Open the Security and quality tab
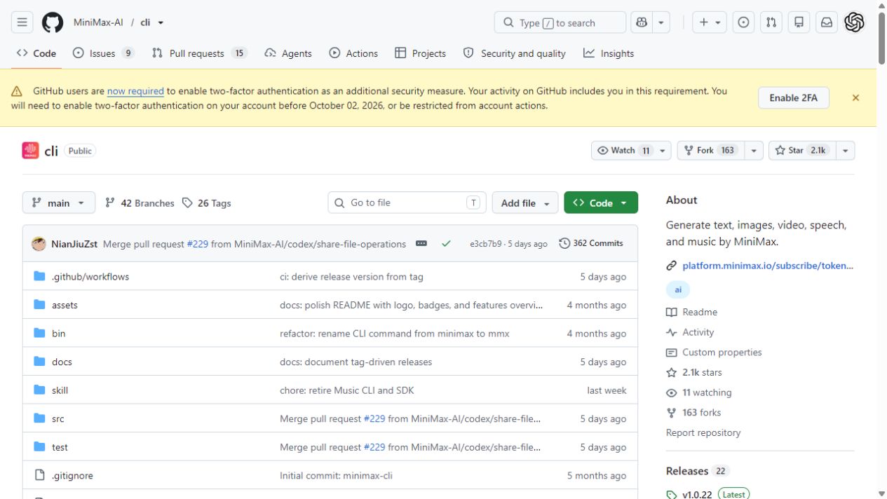The image size is (887, 499). (x=515, y=53)
